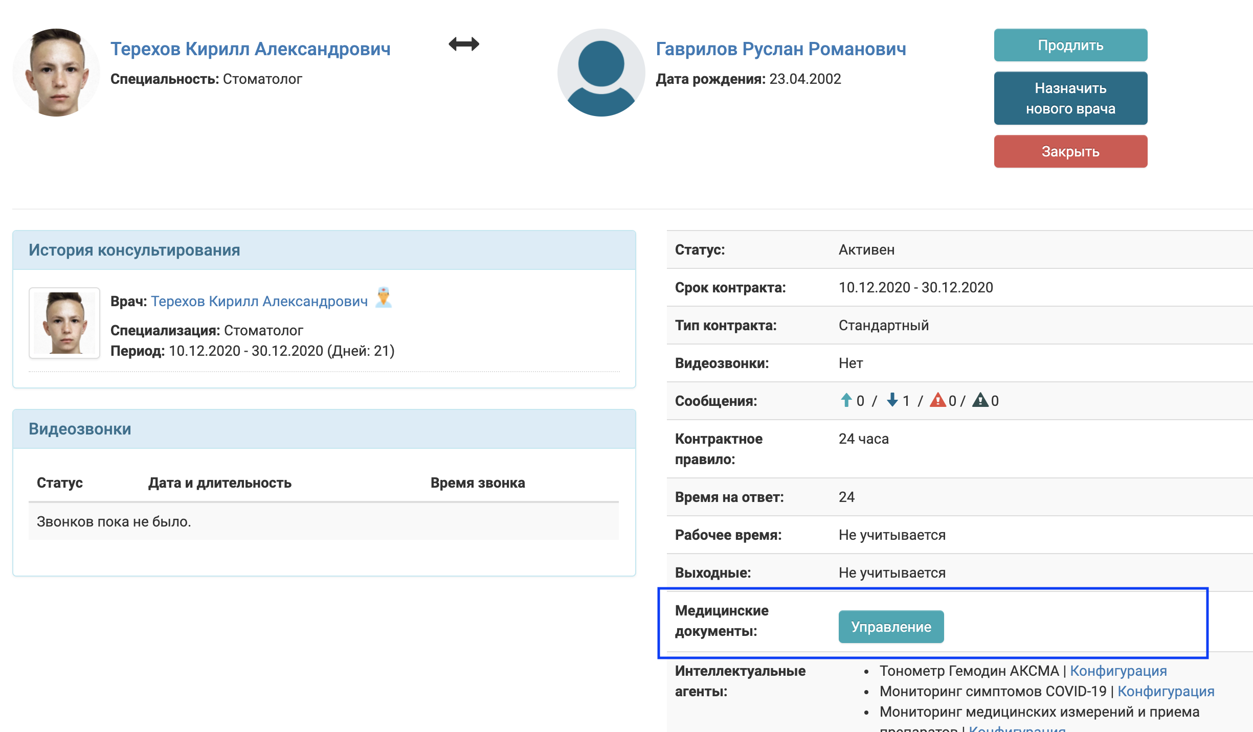Viewport: 1253px width, 732px height.
Task: Click the incoming messages down-arrow icon
Action: tap(892, 400)
